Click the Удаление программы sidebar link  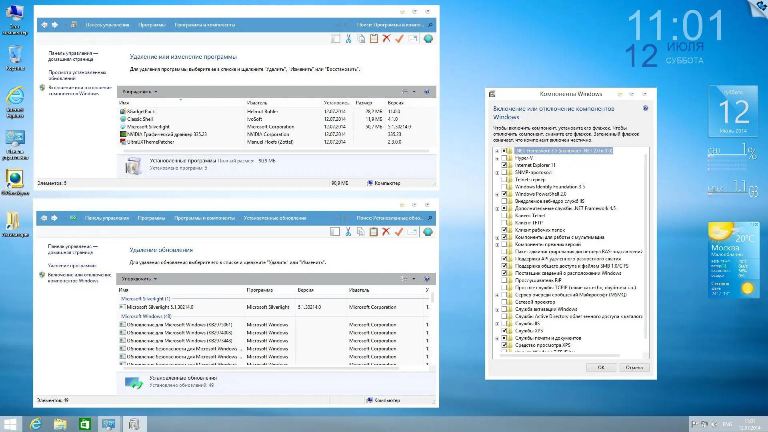coord(72,265)
